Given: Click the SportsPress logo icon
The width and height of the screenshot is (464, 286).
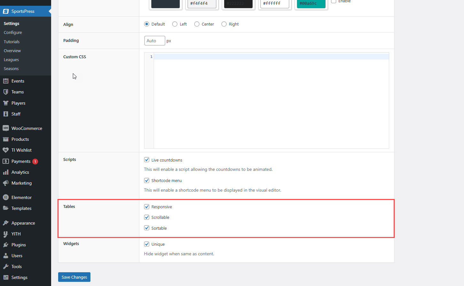Looking at the screenshot, I should click(x=6, y=11).
